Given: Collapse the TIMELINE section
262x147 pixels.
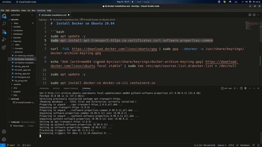Looking at the screenshot, I should (x=15, y=122).
